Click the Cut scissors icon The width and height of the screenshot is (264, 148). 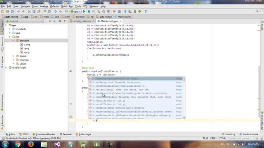click(29, 12)
